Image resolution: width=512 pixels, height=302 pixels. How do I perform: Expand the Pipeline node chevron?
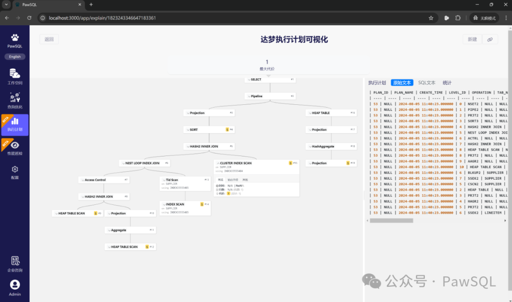tap(249, 96)
